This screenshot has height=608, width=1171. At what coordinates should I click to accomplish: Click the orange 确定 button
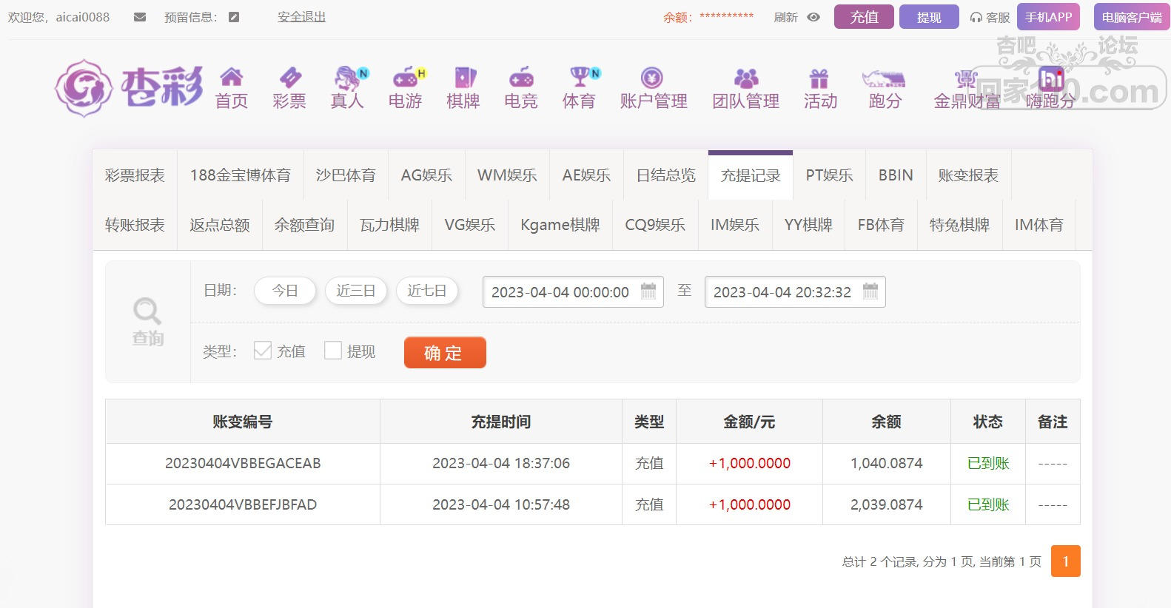[445, 352]
